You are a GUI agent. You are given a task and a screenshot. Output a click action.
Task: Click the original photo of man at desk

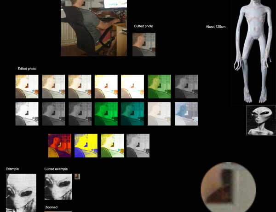(x=94, y=28)
